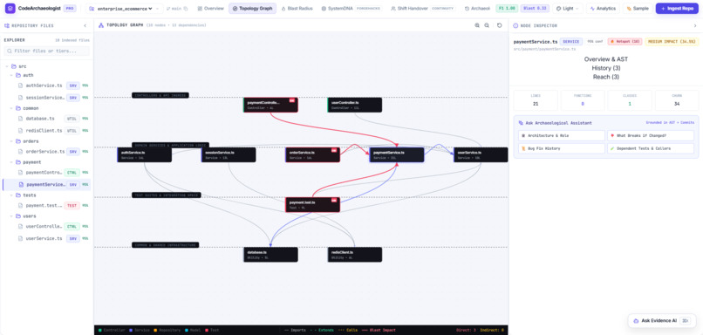Collapse the auth folder
The image size is (703, 335).
[11, 75]
